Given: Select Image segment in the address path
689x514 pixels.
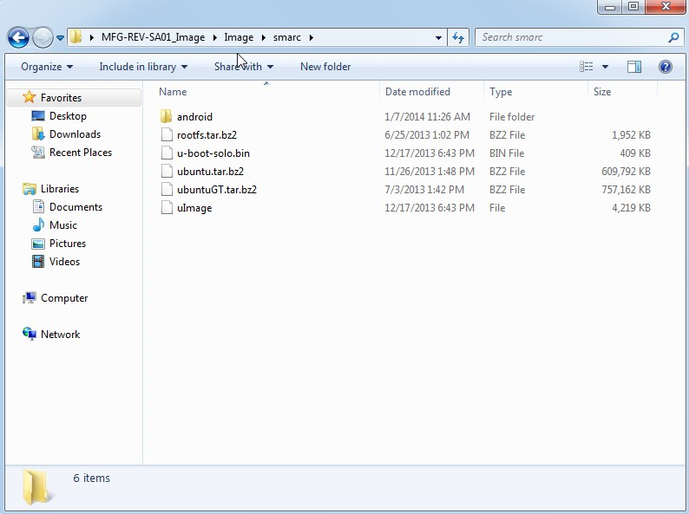Looking at the screenshot, I should (239, 37).
